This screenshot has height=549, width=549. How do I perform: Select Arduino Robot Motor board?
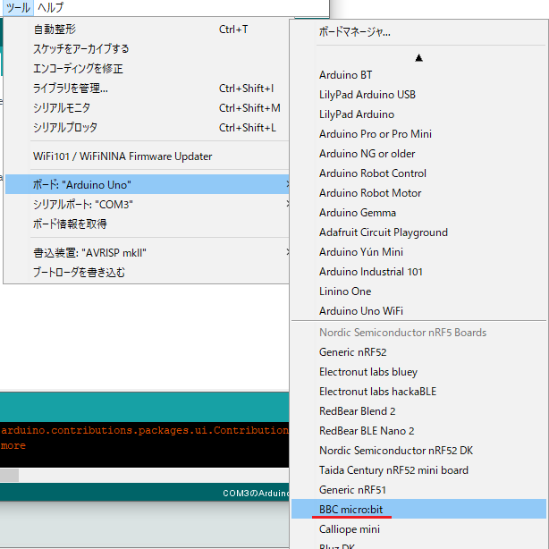418,193
